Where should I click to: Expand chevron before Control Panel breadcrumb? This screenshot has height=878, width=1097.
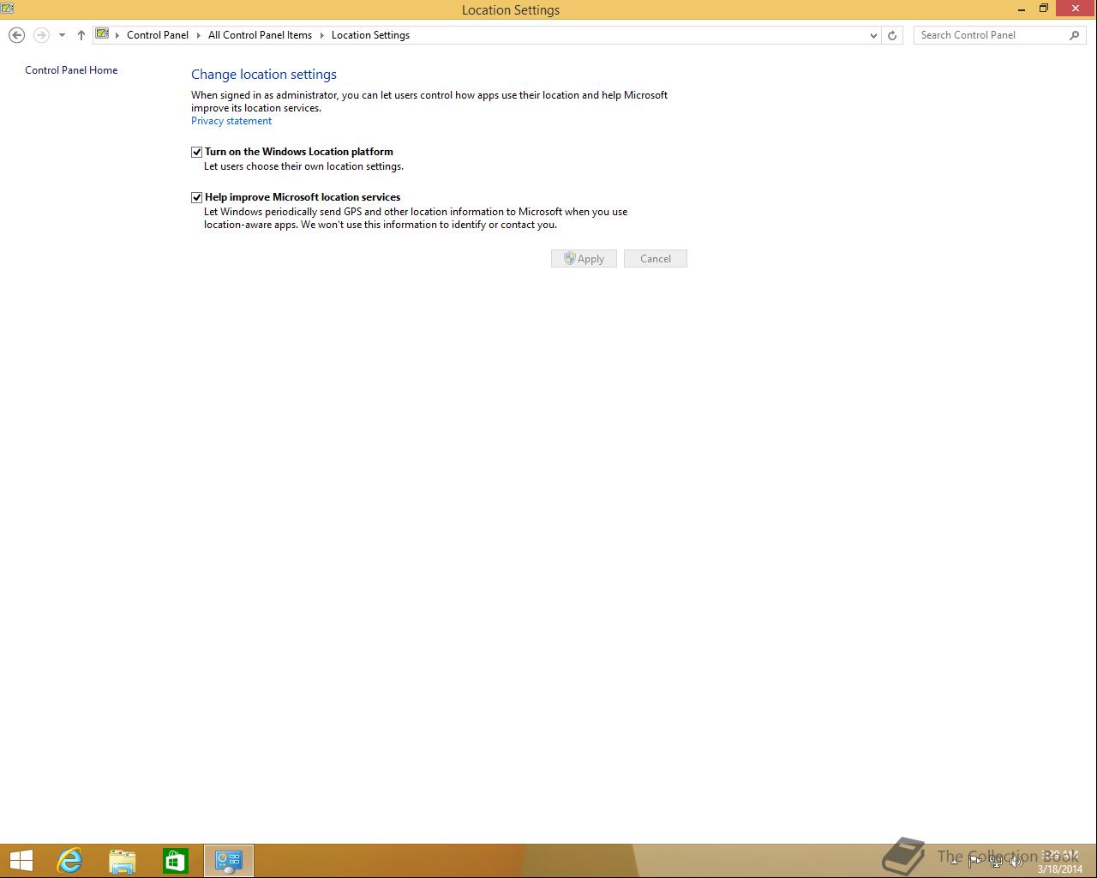click(x=117, y=35)
